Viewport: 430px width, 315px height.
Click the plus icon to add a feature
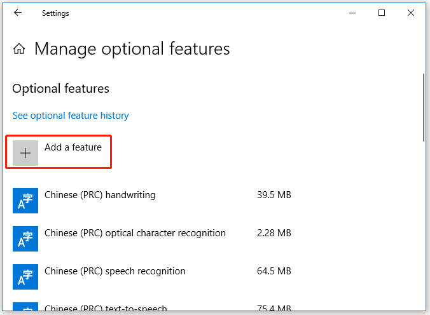25,153
